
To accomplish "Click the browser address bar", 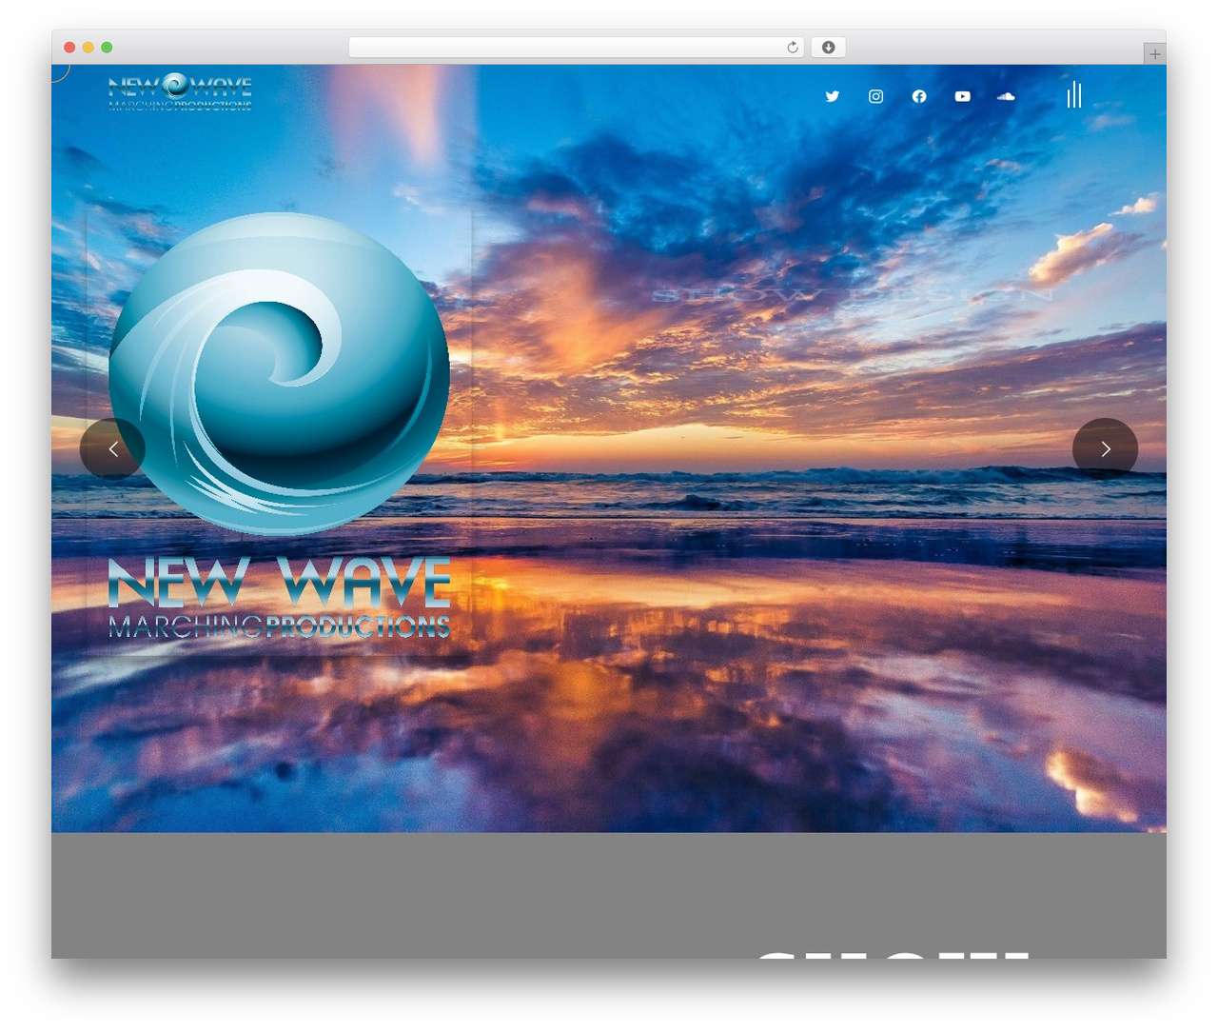I will click(x=576, y=48).
